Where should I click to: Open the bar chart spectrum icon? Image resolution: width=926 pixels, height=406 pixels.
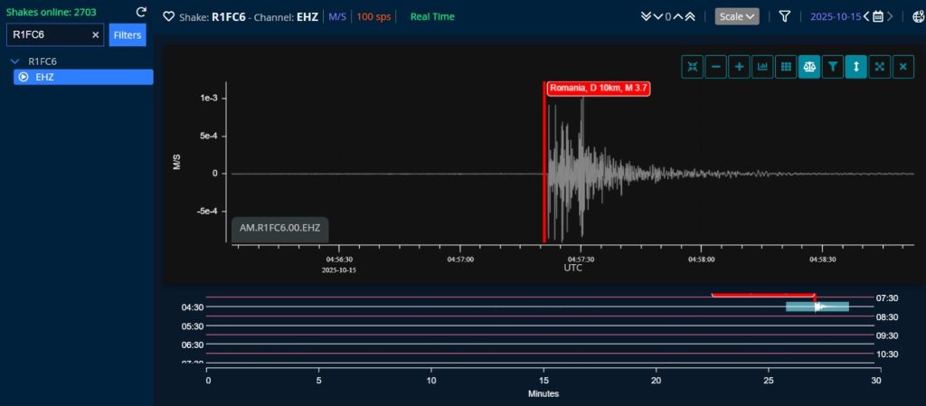762,66
